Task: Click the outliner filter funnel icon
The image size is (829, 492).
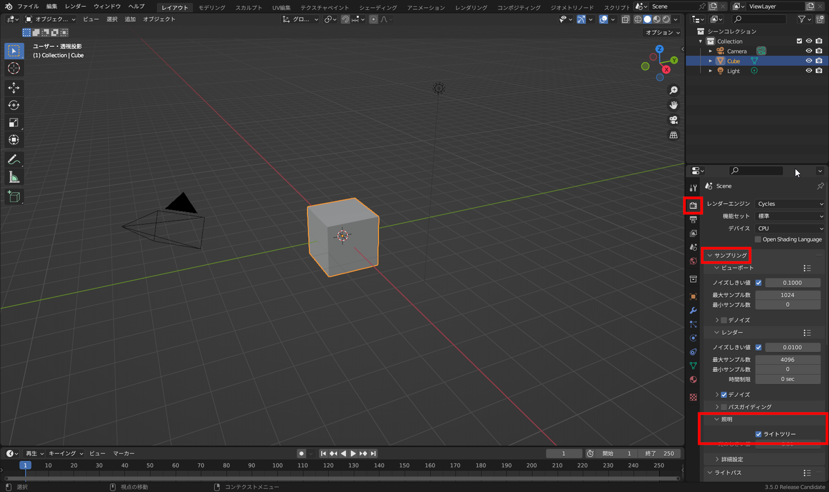Action: [x=802, y=19]
